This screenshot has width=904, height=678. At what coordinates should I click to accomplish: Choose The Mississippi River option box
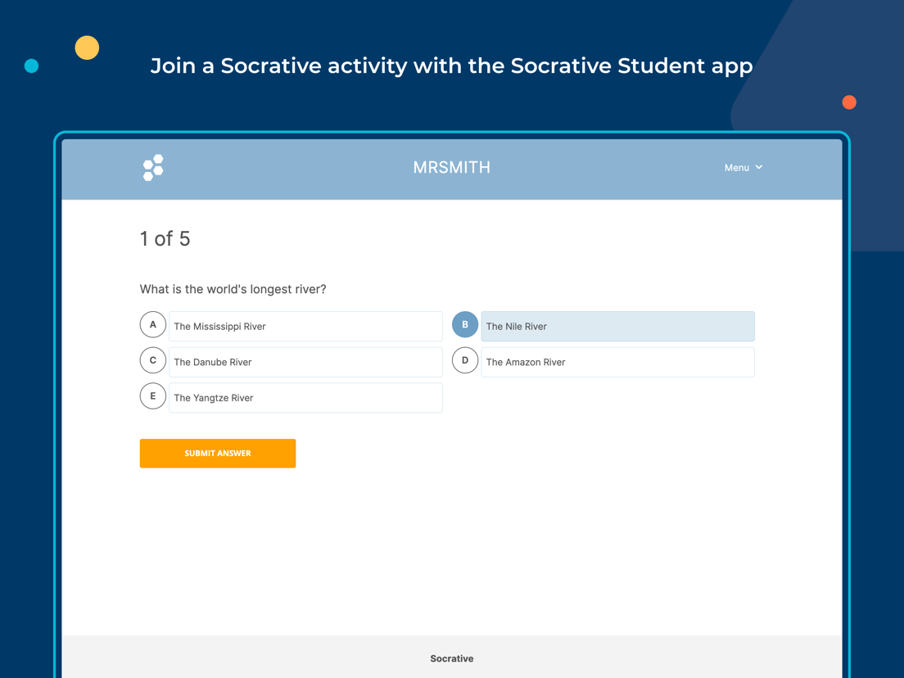point(305,327)
